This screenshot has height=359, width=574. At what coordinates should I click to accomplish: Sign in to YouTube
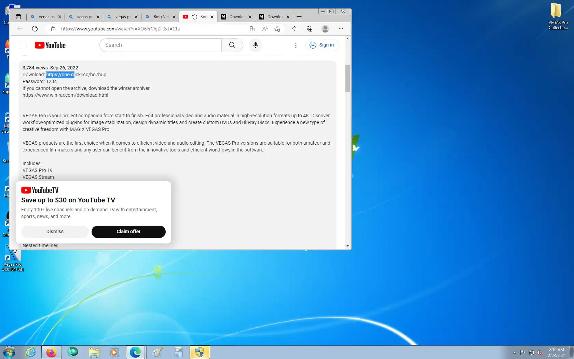(322, 45)
